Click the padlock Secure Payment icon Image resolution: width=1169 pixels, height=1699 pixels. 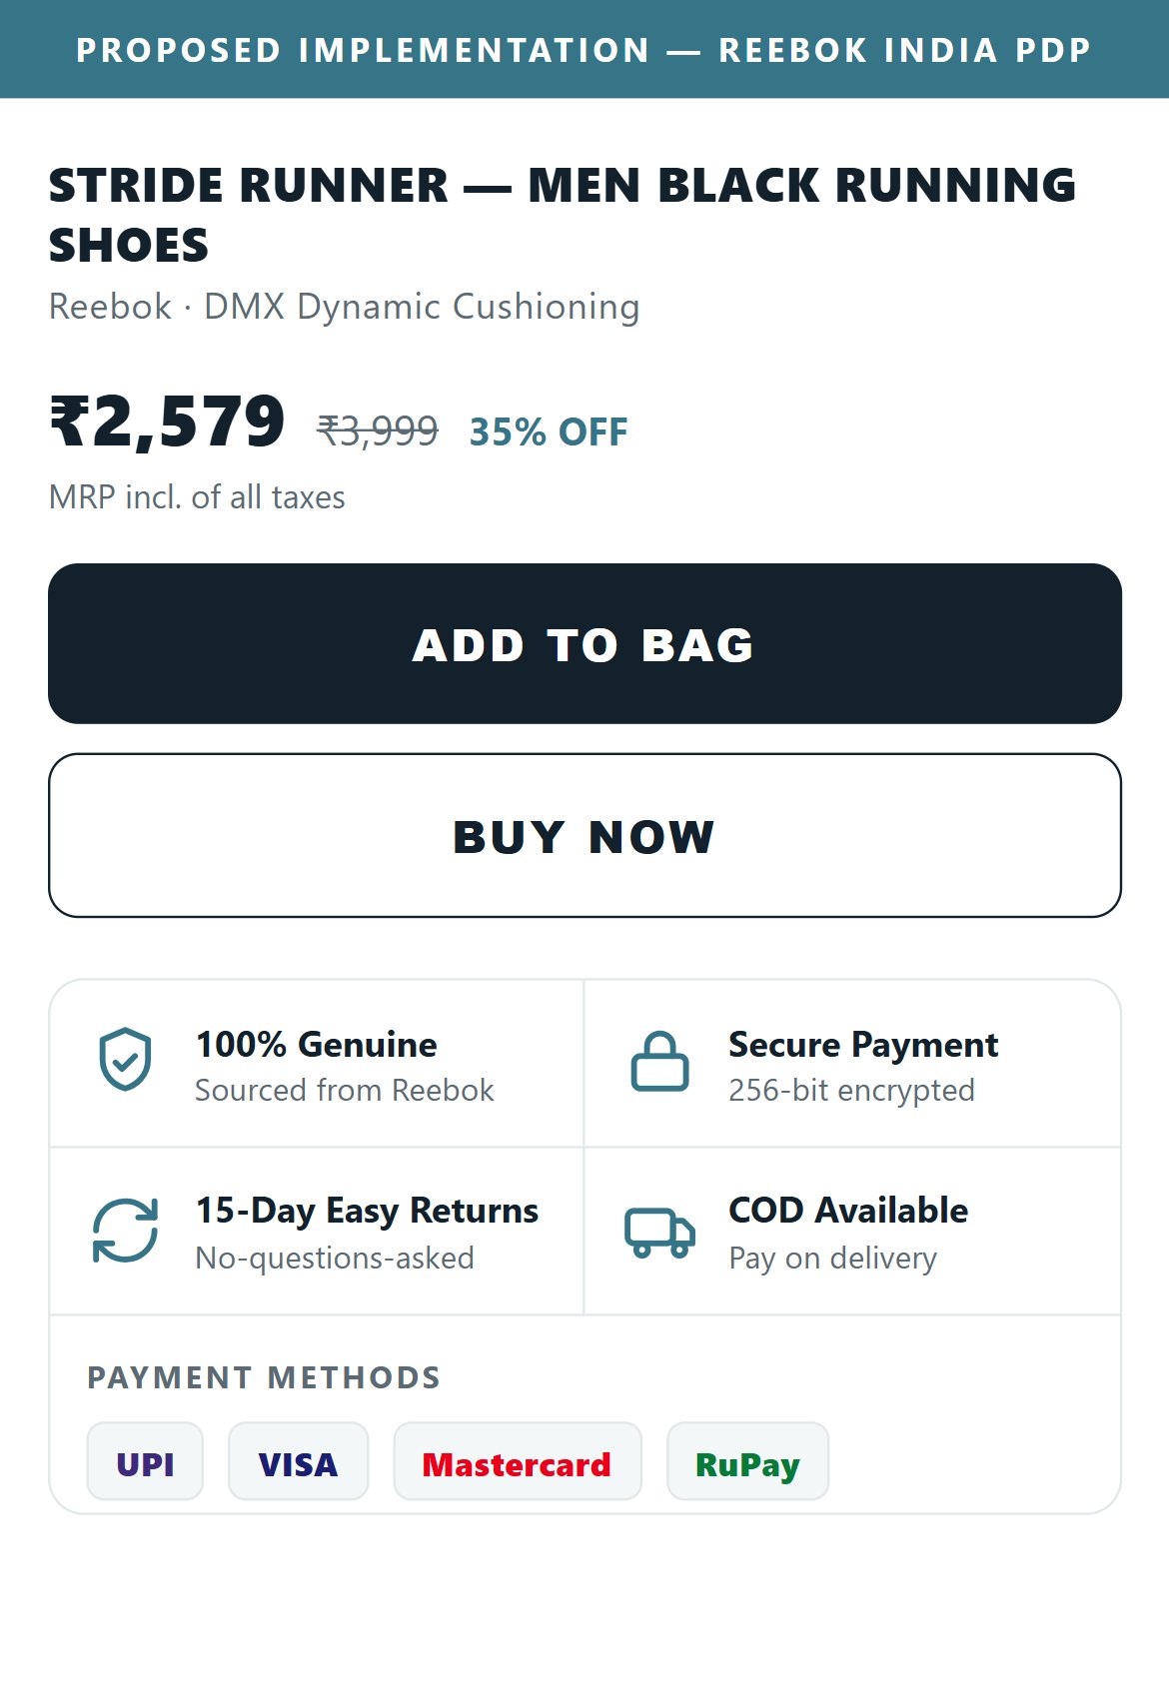click(659, 1061)
